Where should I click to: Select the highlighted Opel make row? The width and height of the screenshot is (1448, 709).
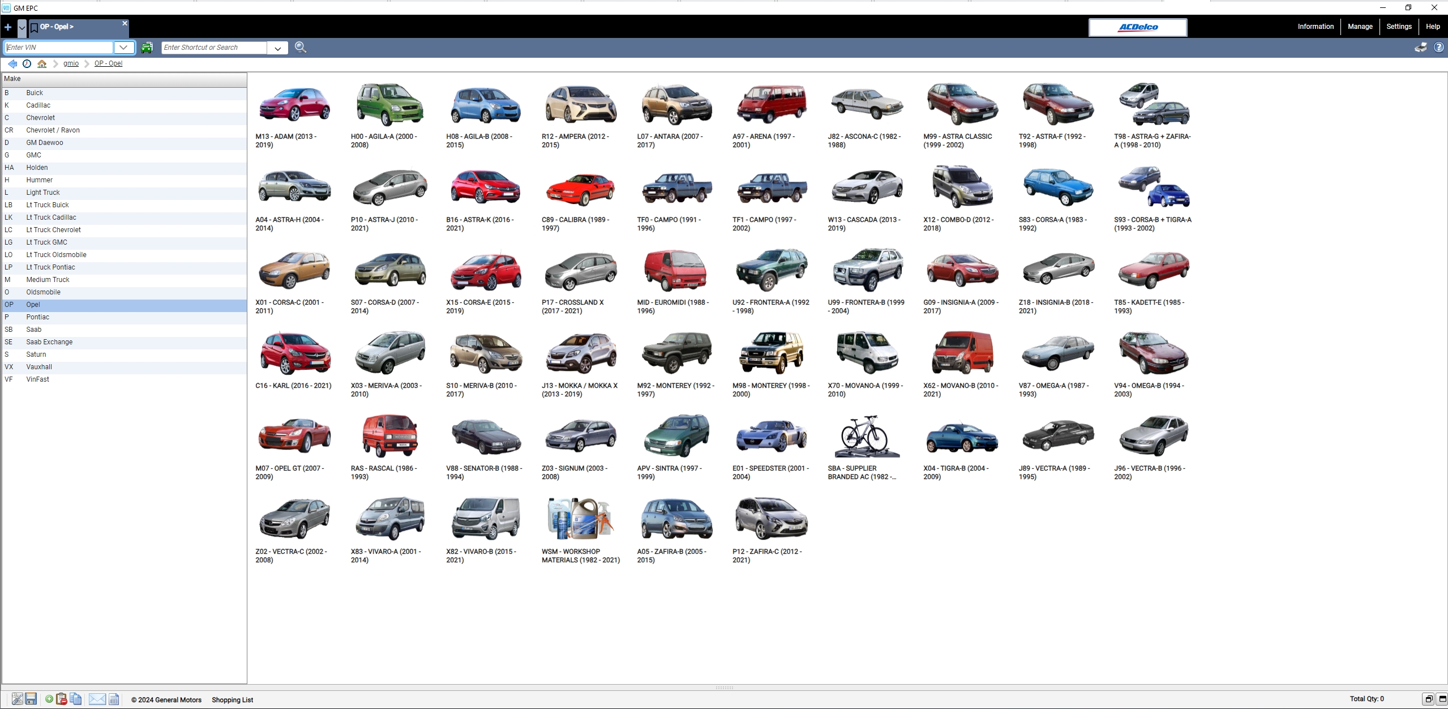[125, 305]
